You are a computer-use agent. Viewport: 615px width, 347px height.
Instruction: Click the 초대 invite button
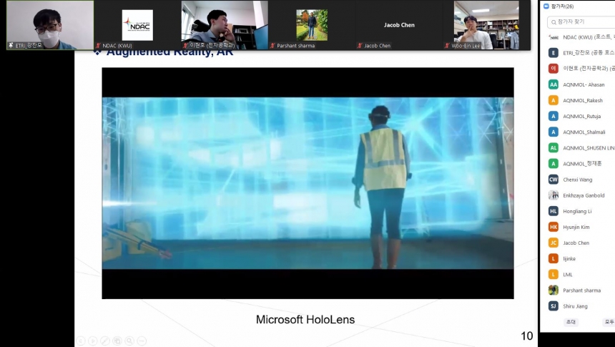[571, 322]
